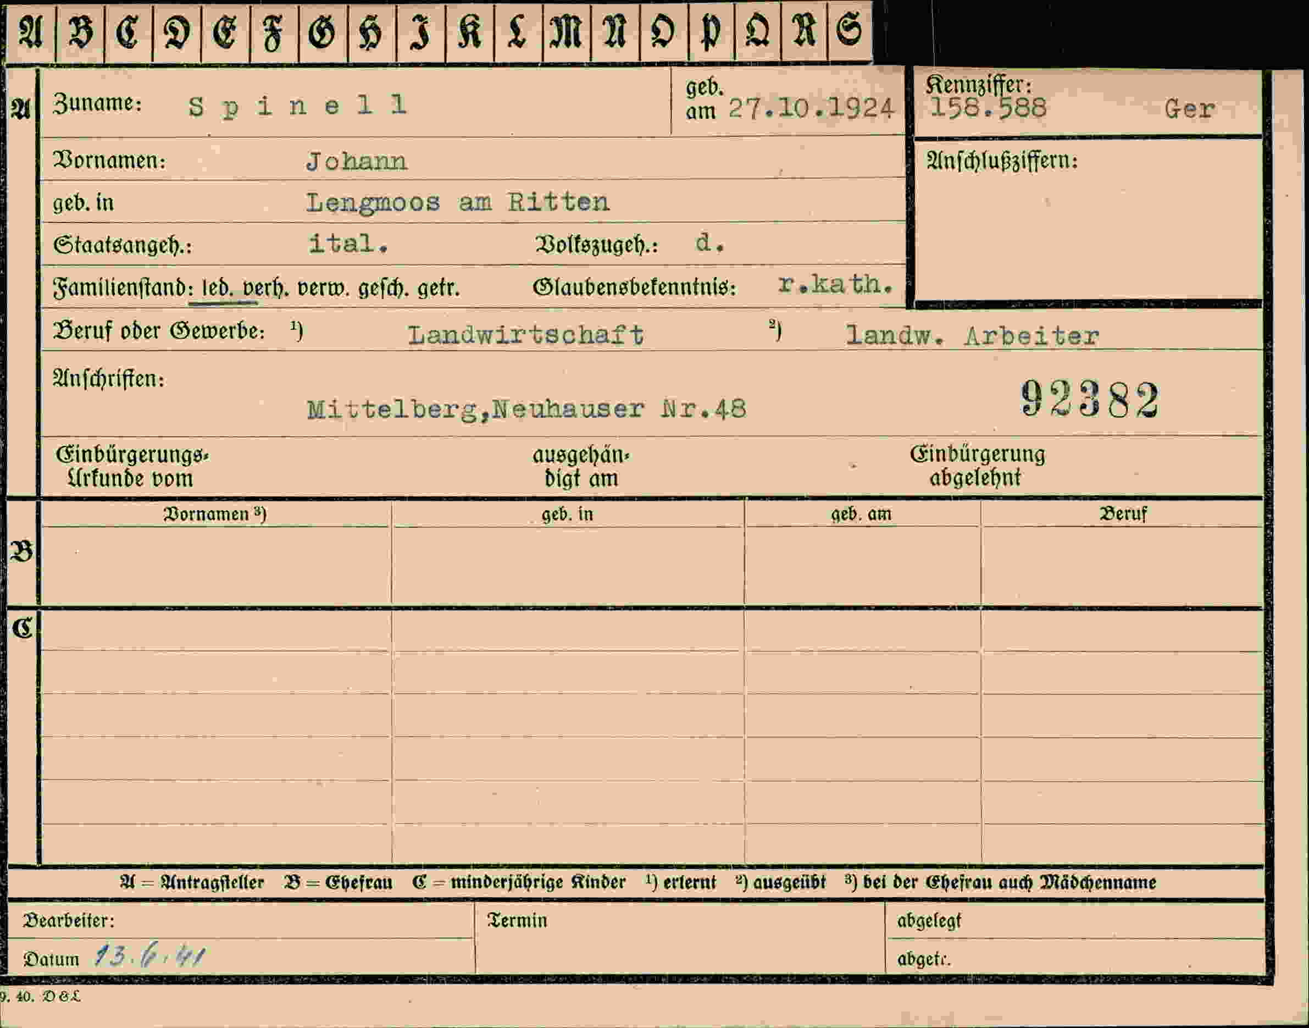Click the section marker 'C' on left margin

pos(23,628)
